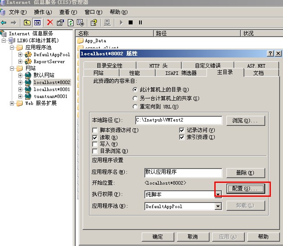Screen dimensions: 283x246
Task: Expand the ReportServer tree node
Action: [x=20, y=61]
